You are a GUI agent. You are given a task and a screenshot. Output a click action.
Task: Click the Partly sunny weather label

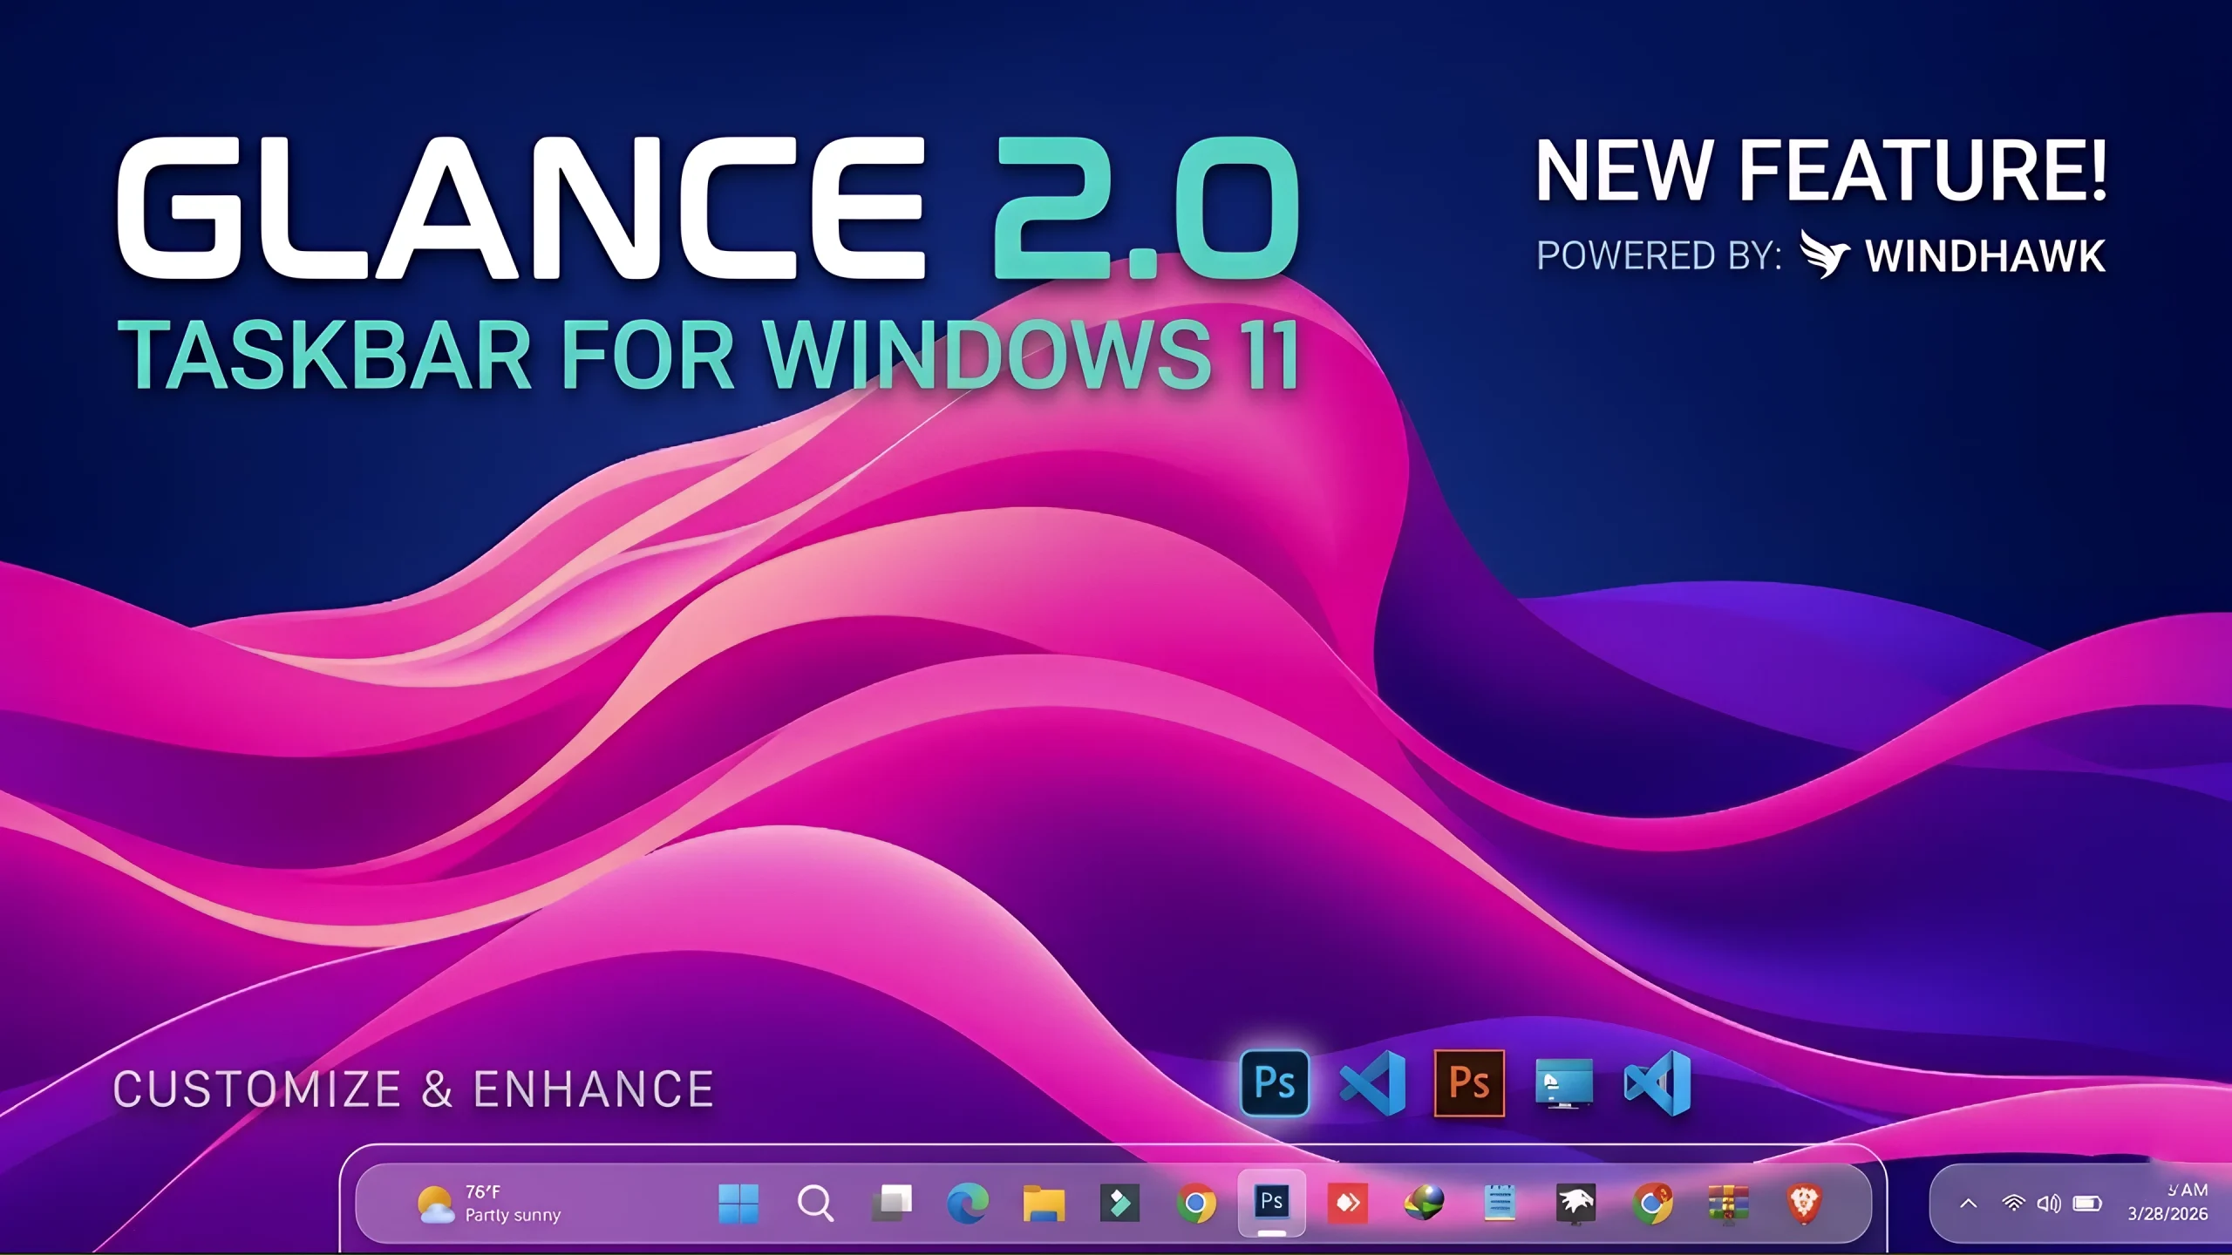click(513, 1215)
